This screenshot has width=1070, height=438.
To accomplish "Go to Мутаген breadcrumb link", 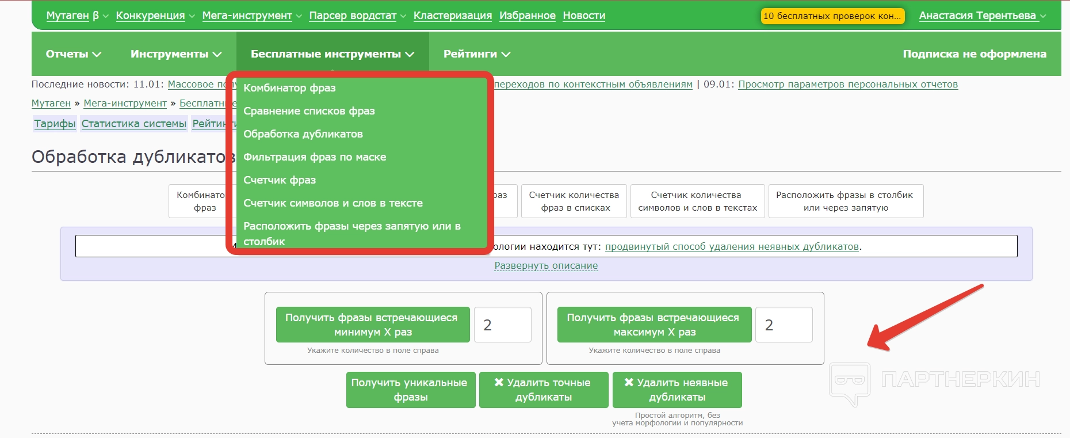I will [x=51, y=104].
